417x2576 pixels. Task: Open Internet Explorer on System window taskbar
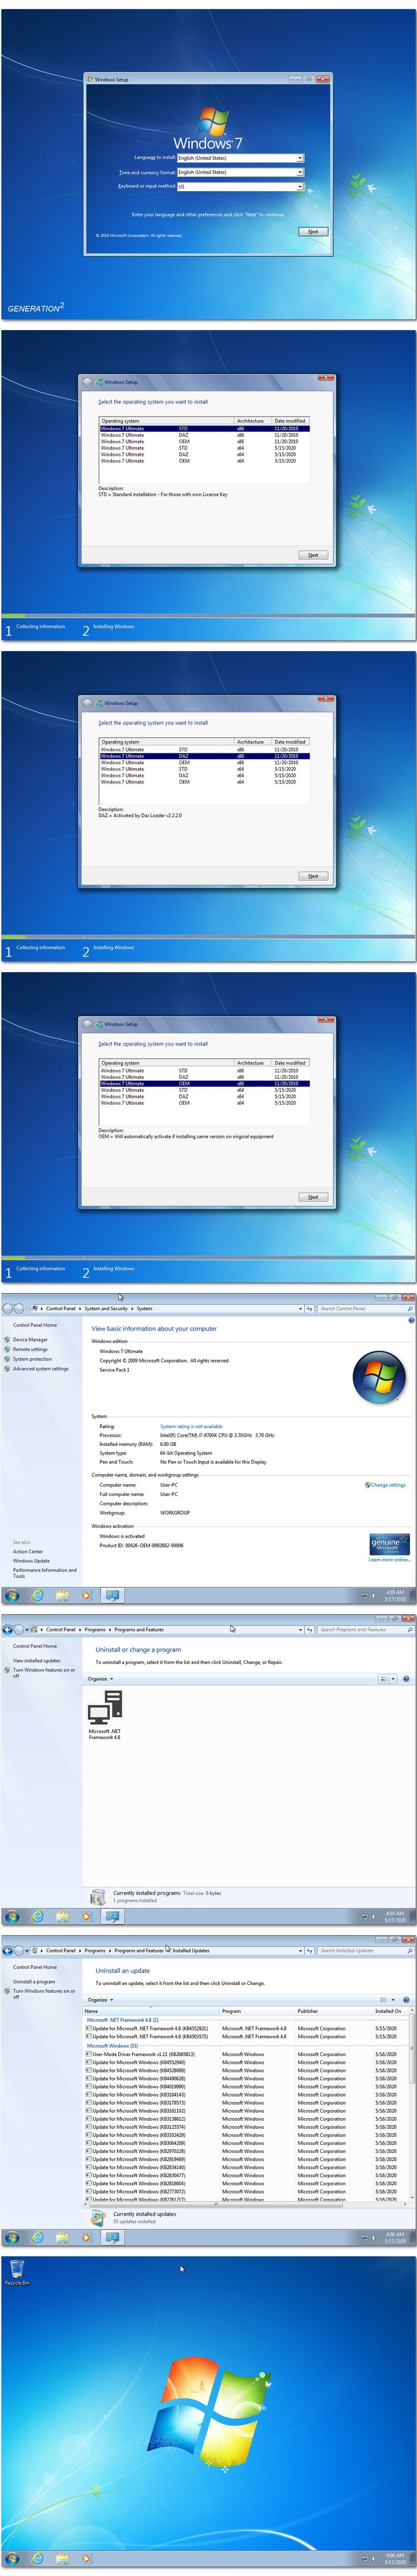tap(37, 1595)
